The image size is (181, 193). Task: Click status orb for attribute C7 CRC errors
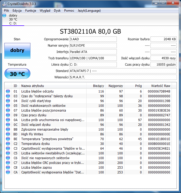pyautogui.click(x=8, y=163)
